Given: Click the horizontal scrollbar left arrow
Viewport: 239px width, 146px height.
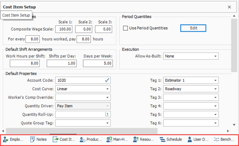Looking at the screenshot, I should (x=3, y=131).
